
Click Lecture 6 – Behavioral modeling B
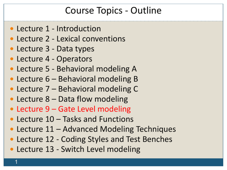coord(77,79)
